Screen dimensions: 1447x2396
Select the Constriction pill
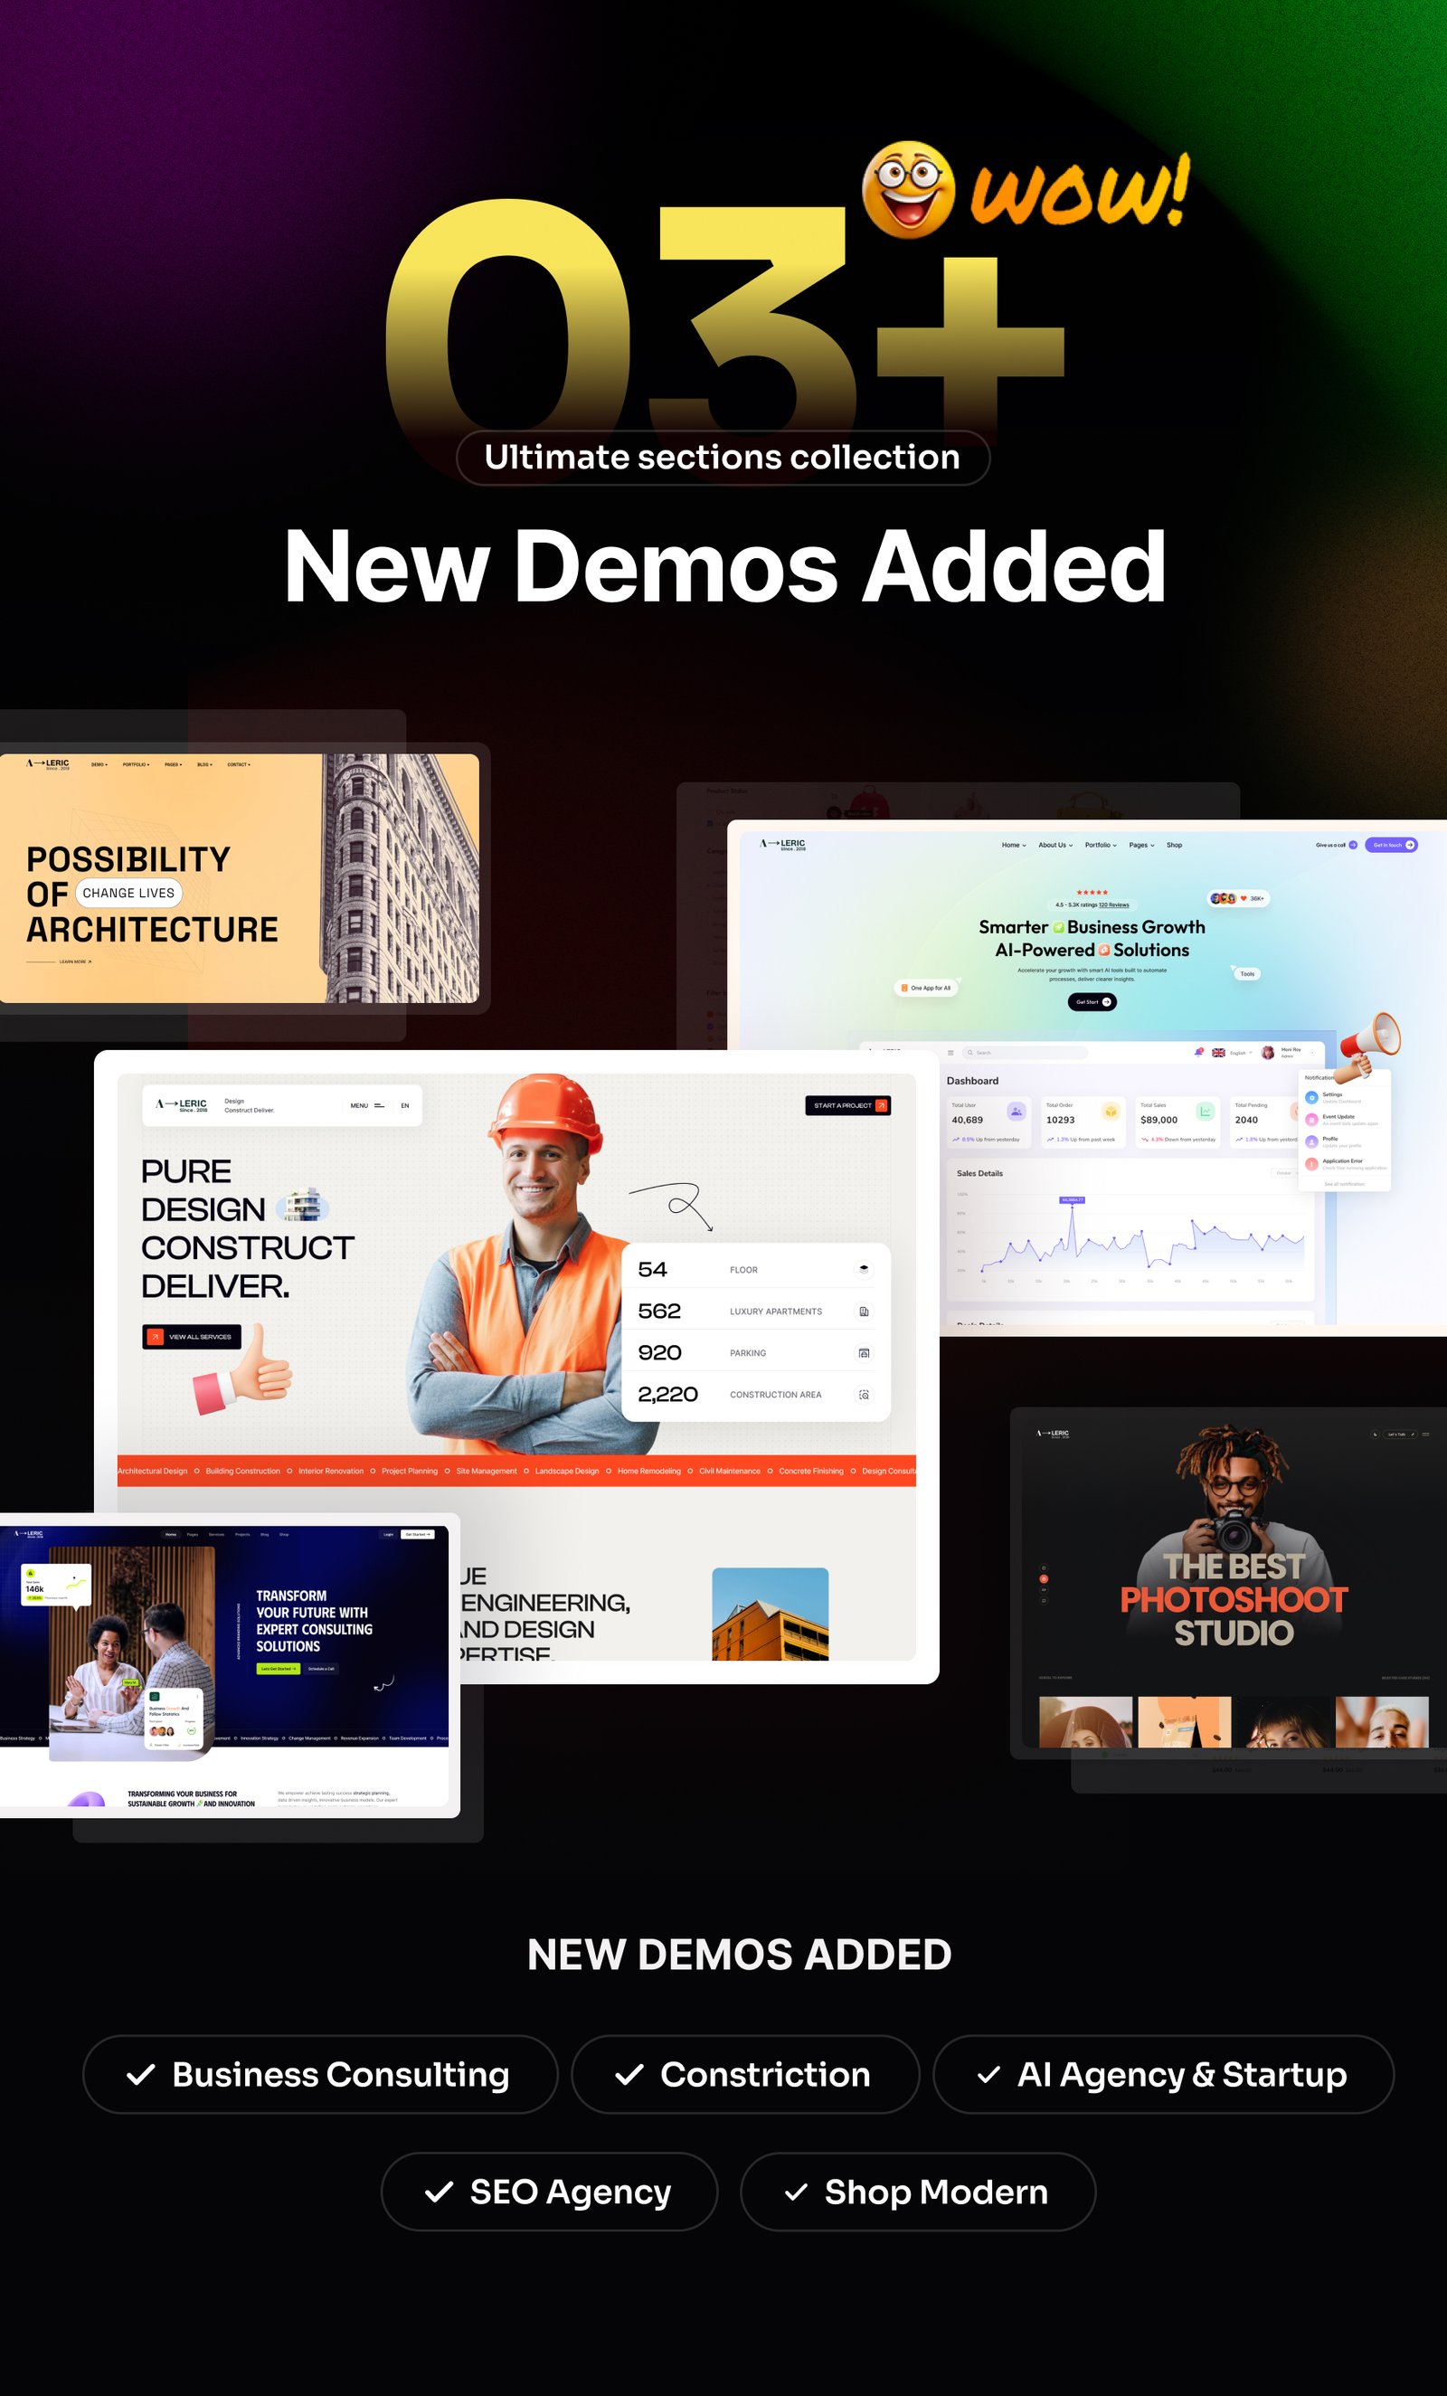(745, 2074)
